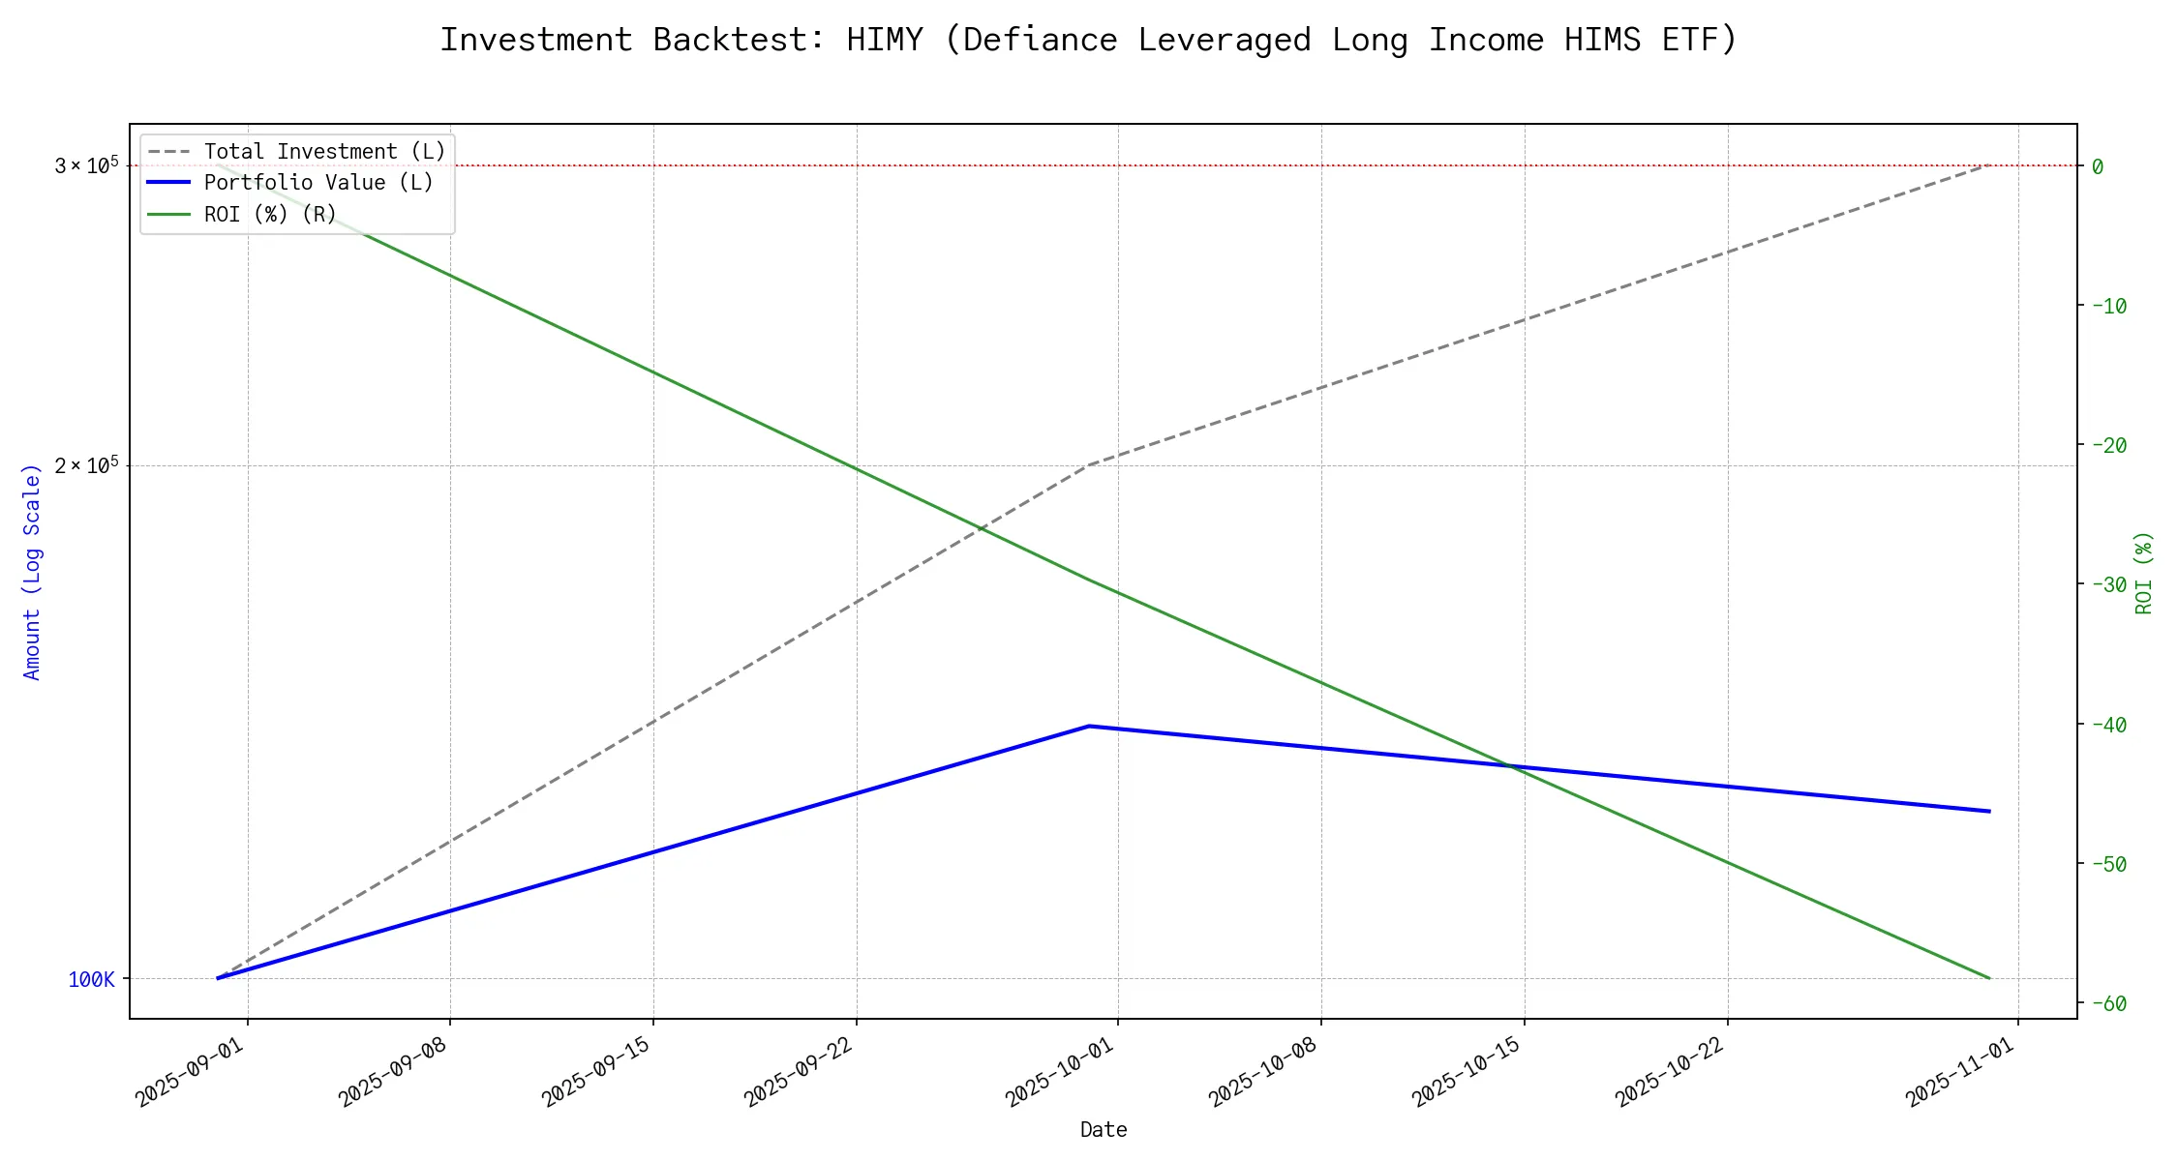
Task: Click the Total Investment legend entry
Action: (x=324, y=152)
